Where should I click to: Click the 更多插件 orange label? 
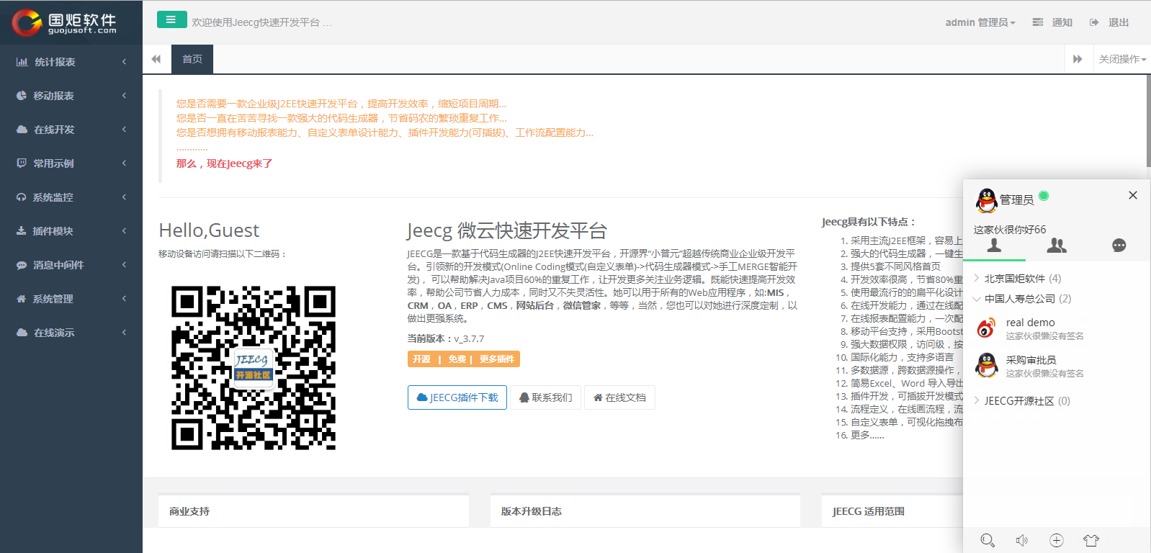[497, 359]
